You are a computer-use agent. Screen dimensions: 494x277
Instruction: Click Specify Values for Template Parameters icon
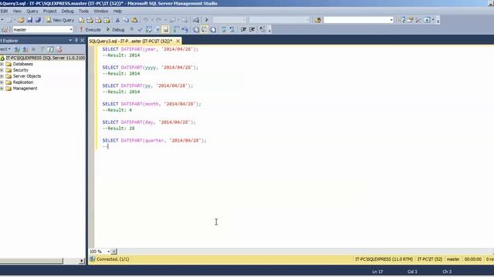coord(262,29)
